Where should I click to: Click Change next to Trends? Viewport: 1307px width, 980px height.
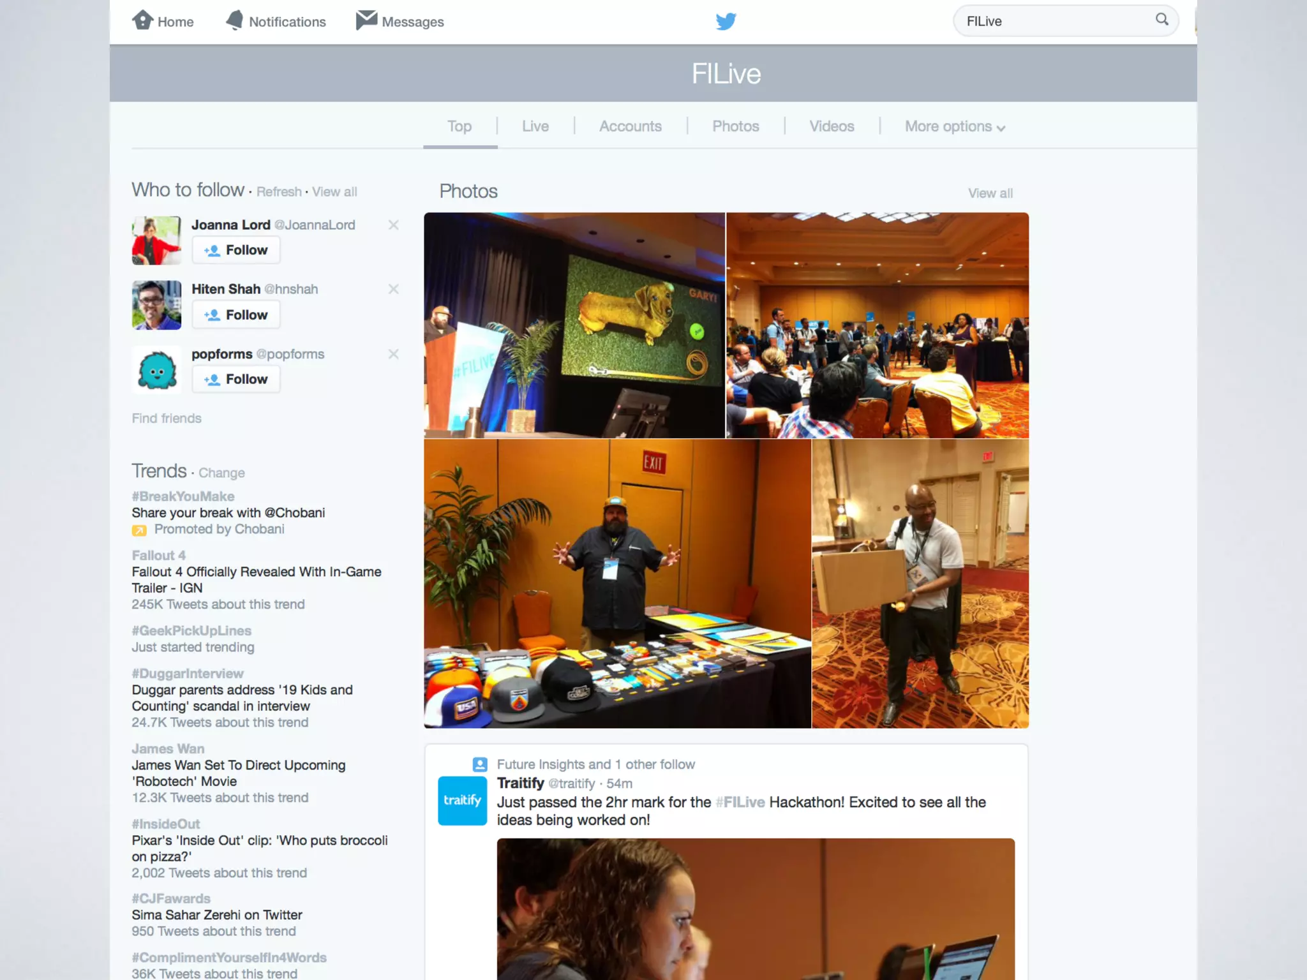point(221,473)
